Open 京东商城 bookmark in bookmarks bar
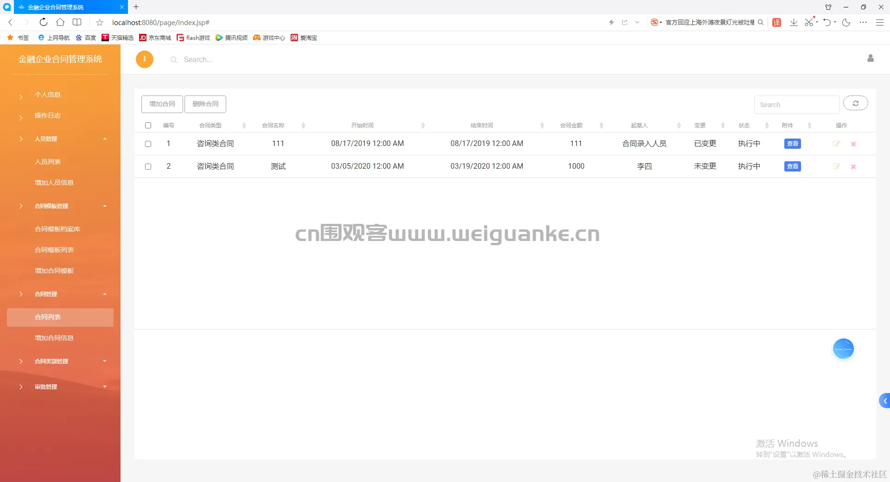The height and width of the screenshot is (482, 890). point(155,38)
